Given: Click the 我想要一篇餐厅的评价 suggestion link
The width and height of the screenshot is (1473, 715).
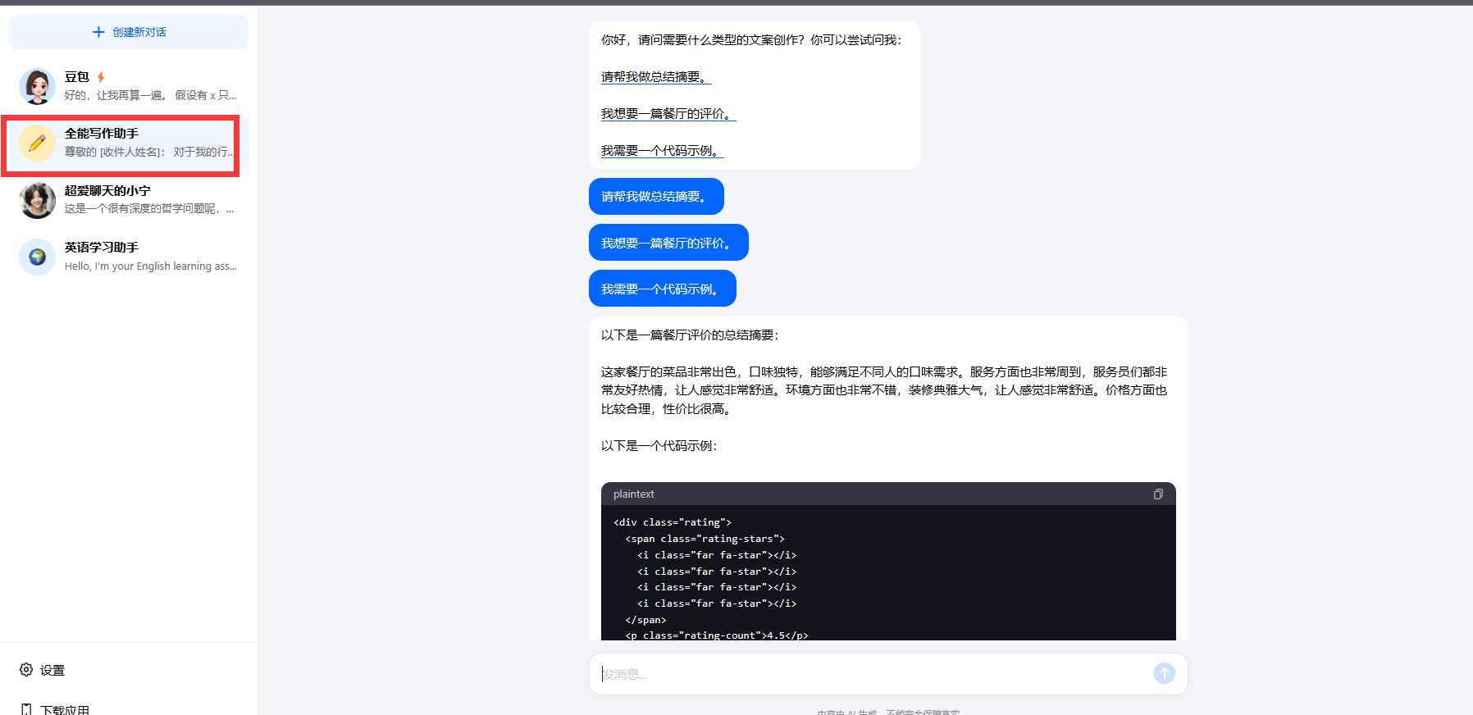Looking at the screenshot, I should click(x=668, y=114).
